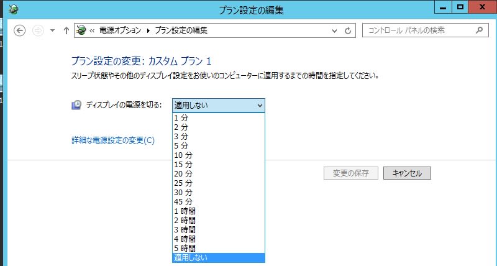497x266 pixels.
Task: Select the highlighted 適用しない list option
Action: pos(219,258)
